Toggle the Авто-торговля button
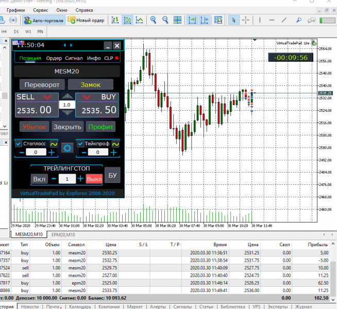Screen dimensions: 337x309 pos(44,21)
